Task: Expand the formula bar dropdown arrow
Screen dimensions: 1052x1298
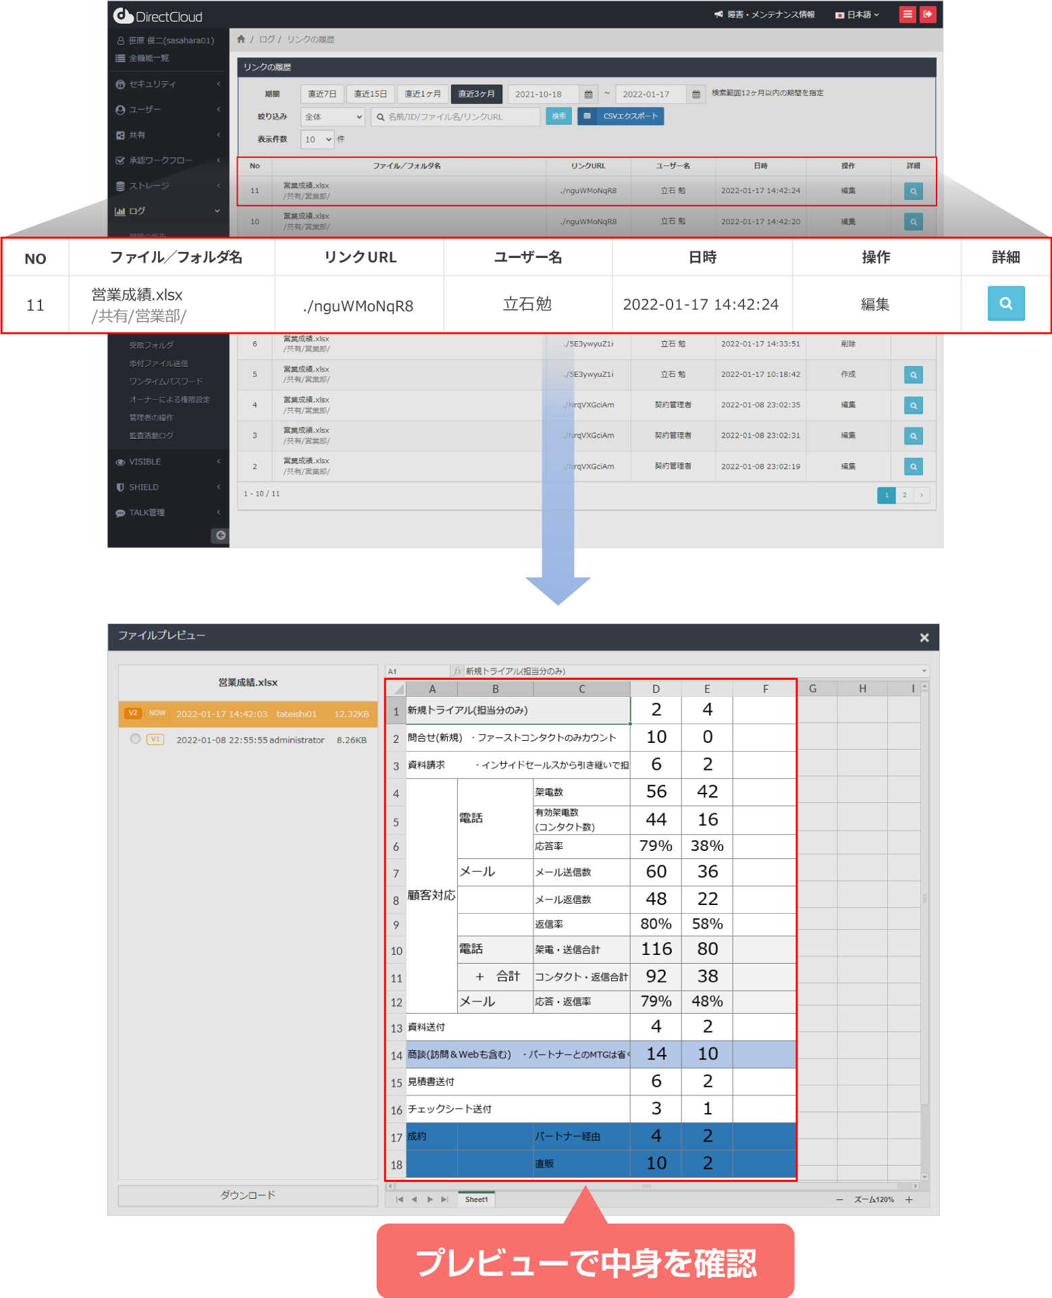Action: pyautogui.click(x=924, y=671)
